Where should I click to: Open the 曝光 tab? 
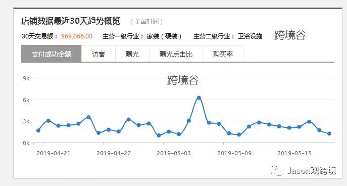click(132, 54)
